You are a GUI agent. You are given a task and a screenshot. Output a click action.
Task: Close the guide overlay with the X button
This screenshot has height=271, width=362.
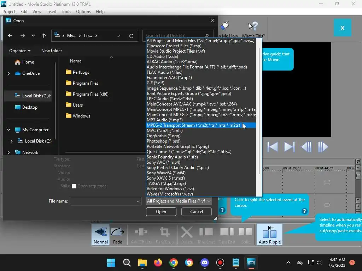(x=342, y=28)
